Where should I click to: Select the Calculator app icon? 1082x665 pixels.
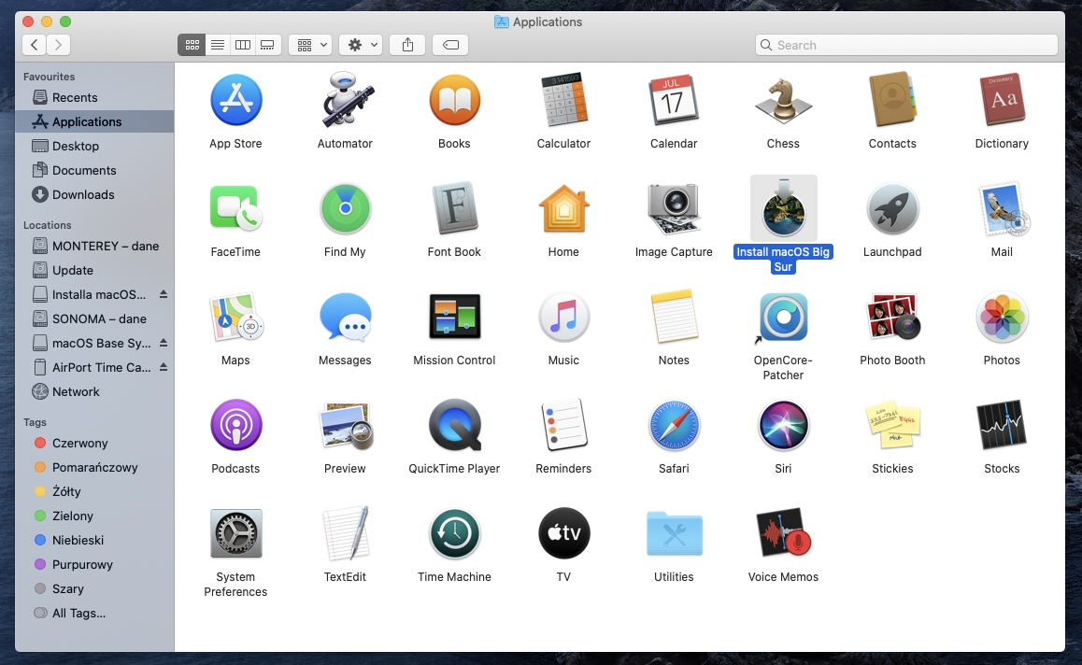point(563,101)
